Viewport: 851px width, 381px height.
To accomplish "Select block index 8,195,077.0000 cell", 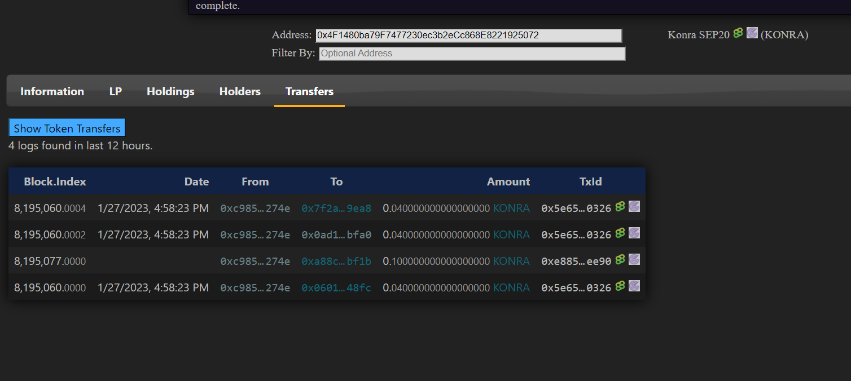I will click(x=50, y=262).
